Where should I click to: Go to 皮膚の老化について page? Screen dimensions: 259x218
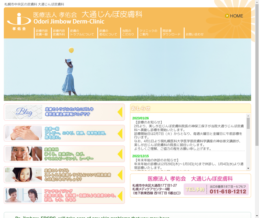pyautogui.click(x=108, y=33)
